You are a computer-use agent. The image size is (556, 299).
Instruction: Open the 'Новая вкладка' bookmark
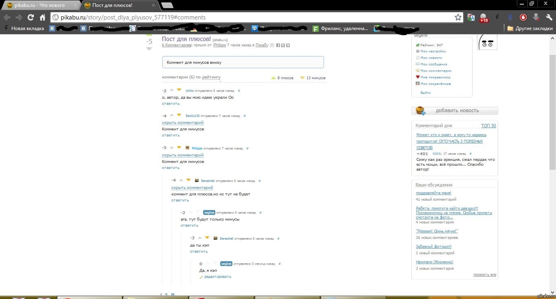[24, 28]
